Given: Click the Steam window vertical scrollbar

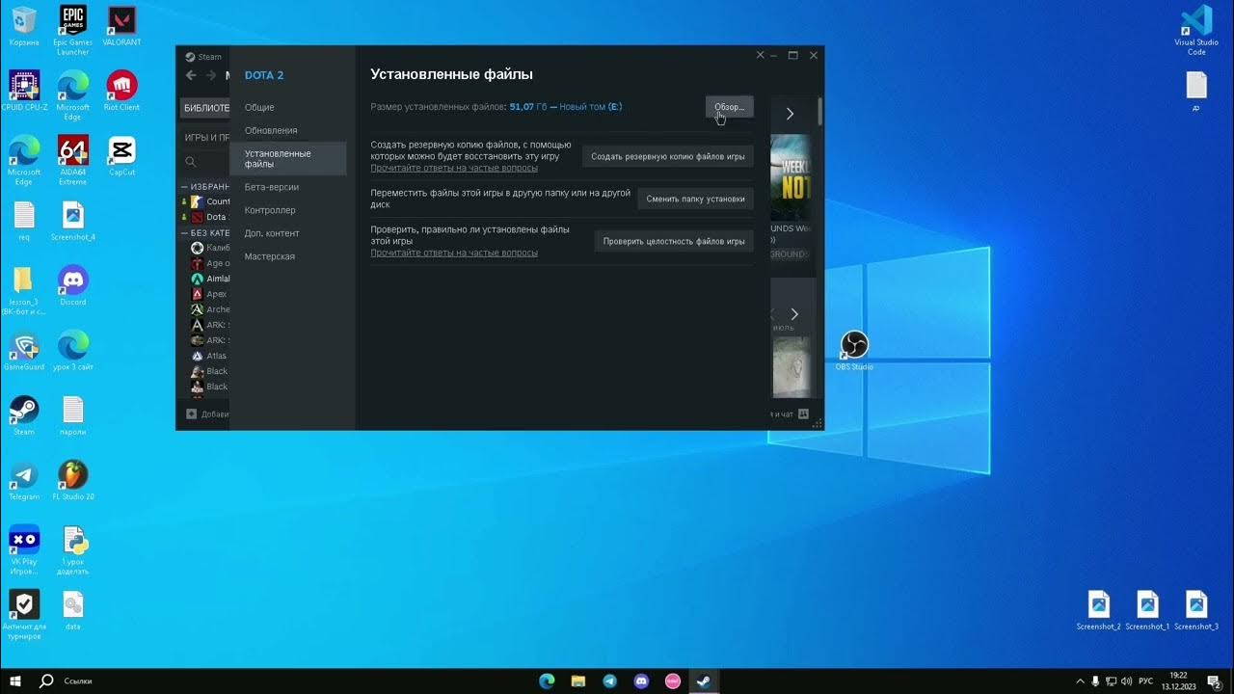Looking at the screenshot, I should pos(820,111).
